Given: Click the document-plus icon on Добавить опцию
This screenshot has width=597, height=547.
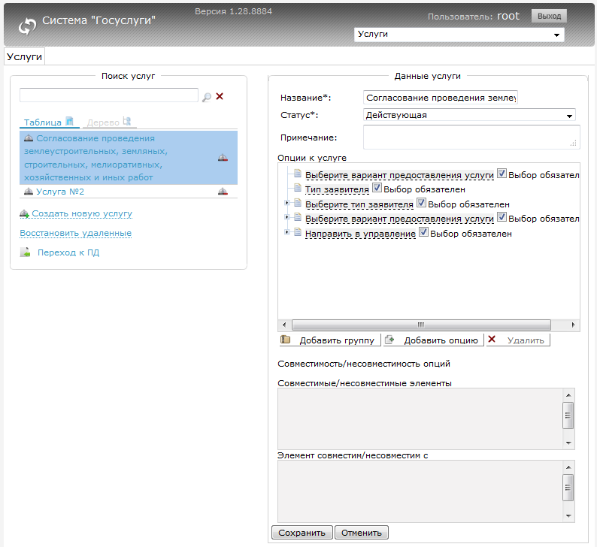Looking at the screenshot, I should pyautogui.click(x=389, y=340).
